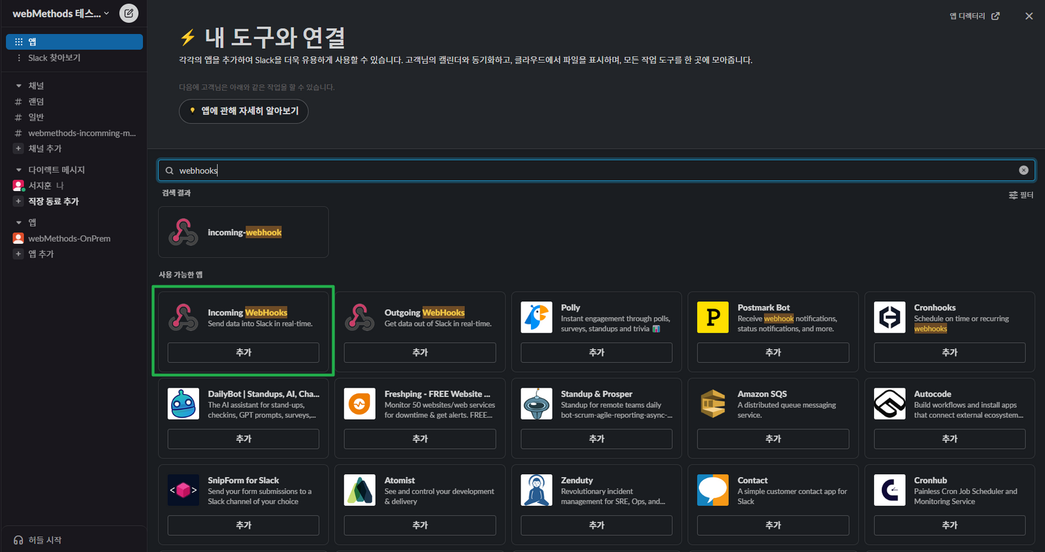The height and width of the screenshot is (552, 1045).
Task: Open the app directory external link
Action: click(x=974, y=16)
